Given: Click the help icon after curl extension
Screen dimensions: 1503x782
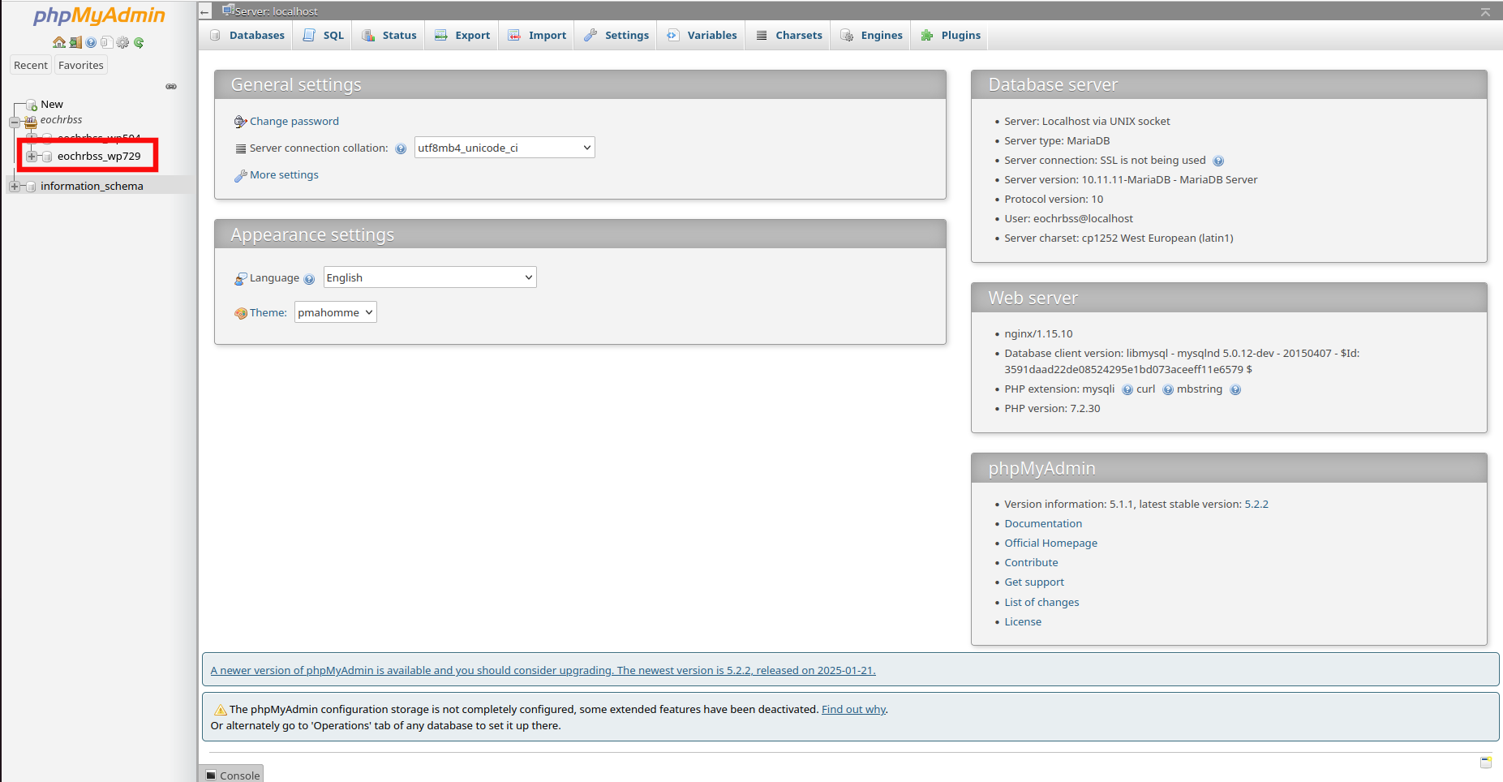Looking at the screenshot, I should (x=1168, y=389).
